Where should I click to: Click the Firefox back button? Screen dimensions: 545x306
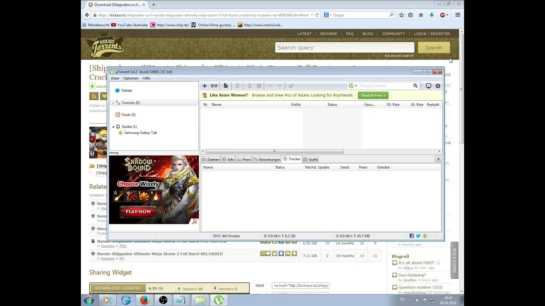87,15
